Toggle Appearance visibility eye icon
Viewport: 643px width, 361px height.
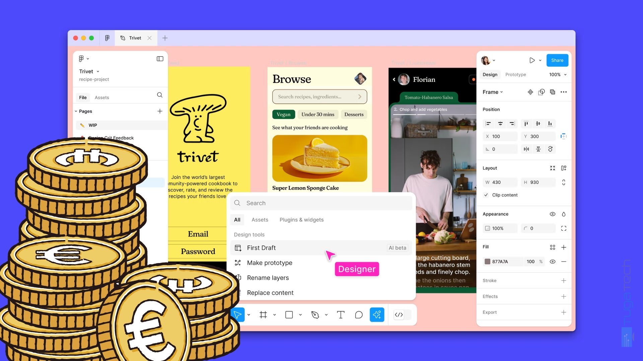pos(552,214)
